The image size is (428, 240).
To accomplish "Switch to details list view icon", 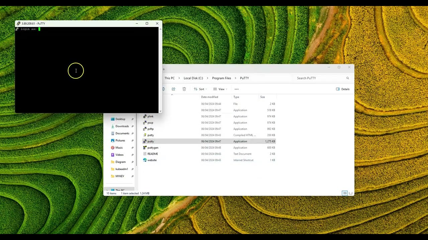I will pyautogui.click(x=345, y=193).
